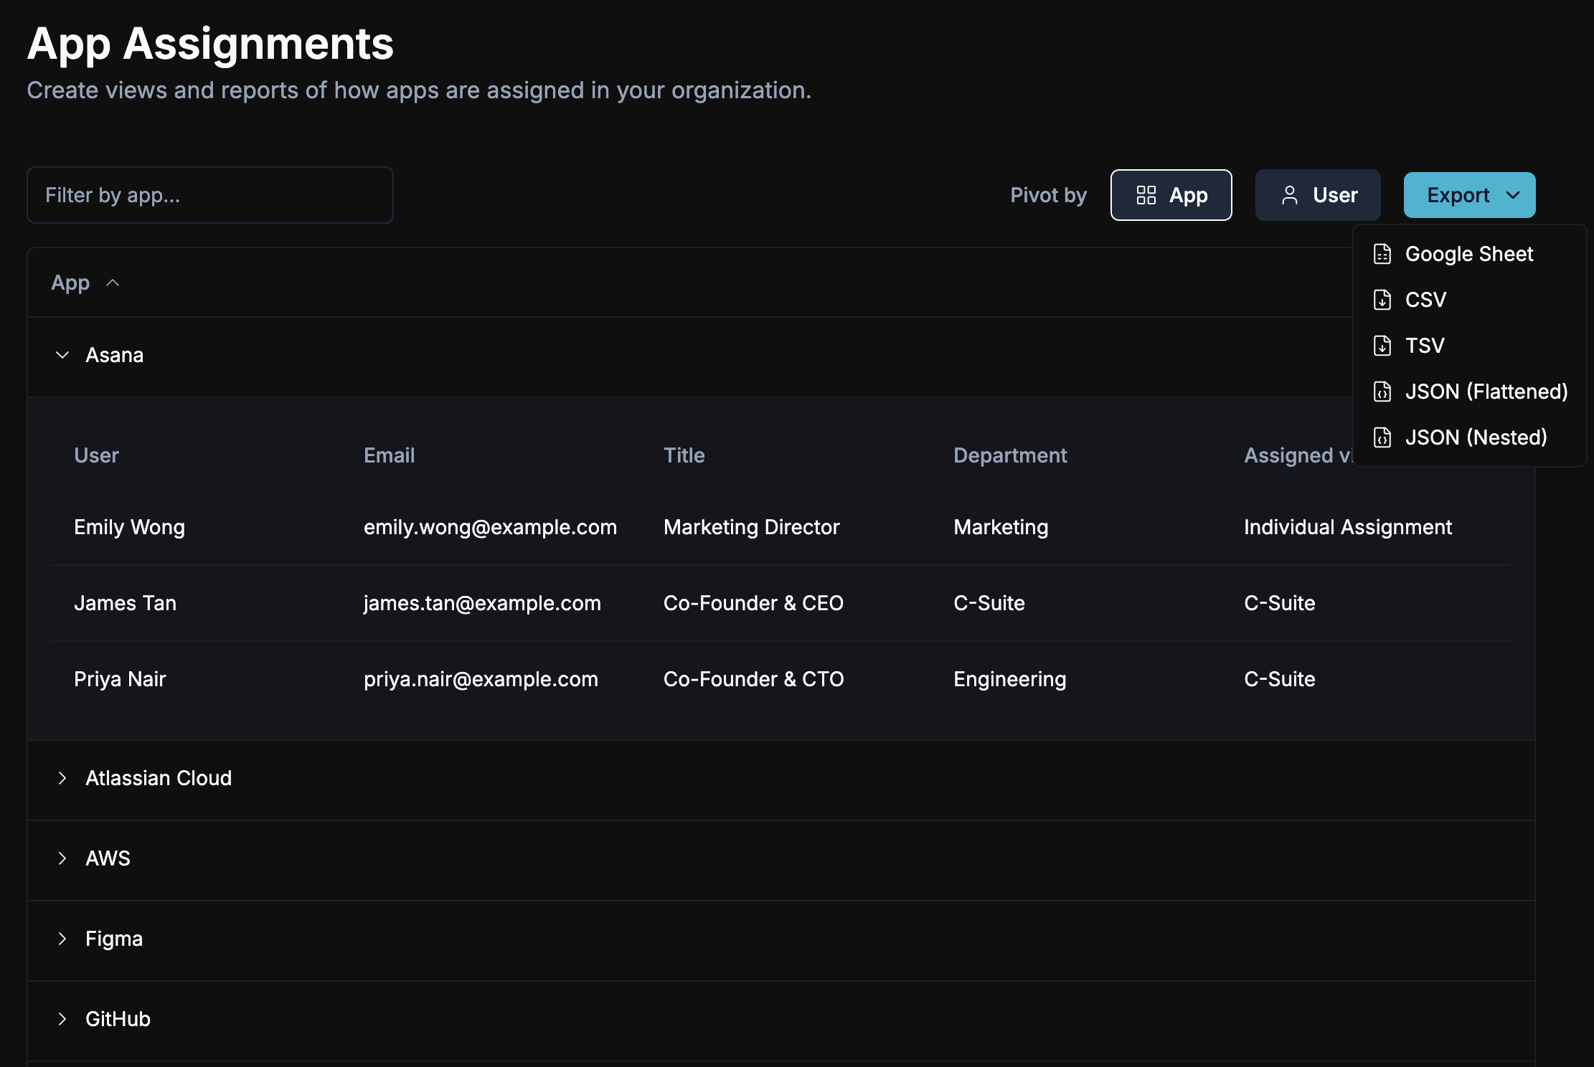Choose the CSV export option
The width and height of the screenshot is (1594, 1067).
pos(1425,300)
